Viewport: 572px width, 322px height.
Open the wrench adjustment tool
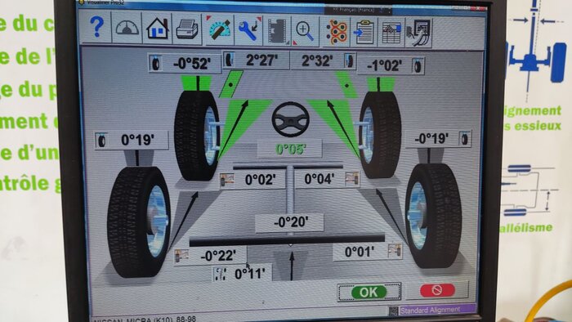(248, 30)
